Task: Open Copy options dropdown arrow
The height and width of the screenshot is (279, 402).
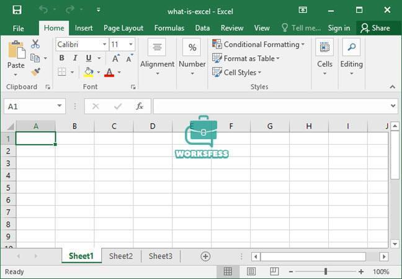Action: (45, 58)
